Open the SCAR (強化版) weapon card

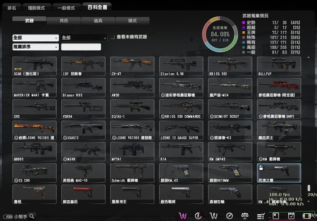(x=34, y=66)
